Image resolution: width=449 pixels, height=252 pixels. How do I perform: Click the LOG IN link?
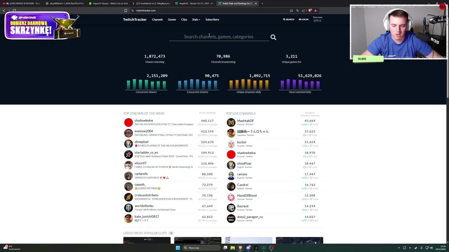[303, 20]
